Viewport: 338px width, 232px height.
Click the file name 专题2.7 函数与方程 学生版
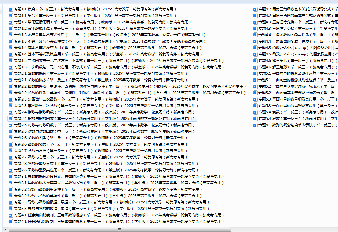pyautogui.click(x=101, y=157)
